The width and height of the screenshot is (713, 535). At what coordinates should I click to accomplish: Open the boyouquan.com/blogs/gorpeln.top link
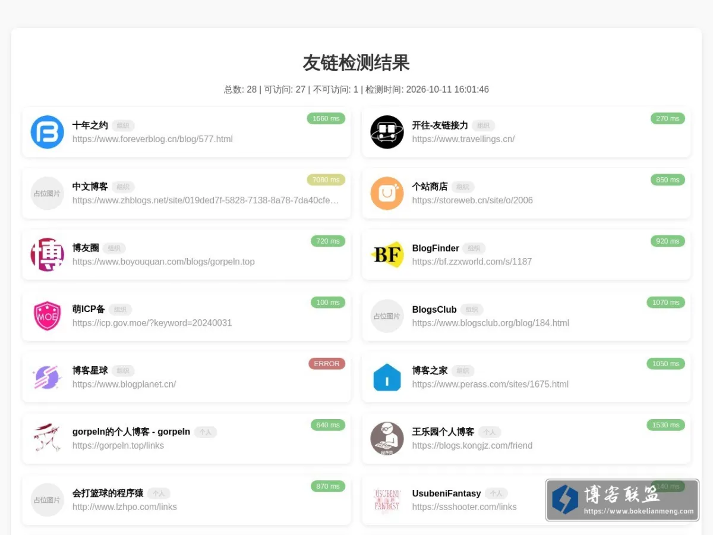tap(163, 262)
